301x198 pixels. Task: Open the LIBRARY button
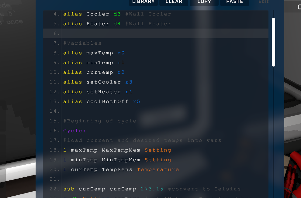(x=144, y=2)
